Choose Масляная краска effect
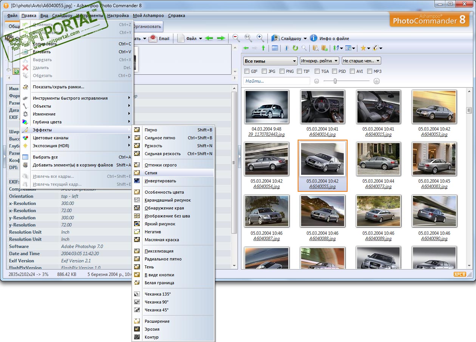The image size is (476, 342). tap(162, 240)
